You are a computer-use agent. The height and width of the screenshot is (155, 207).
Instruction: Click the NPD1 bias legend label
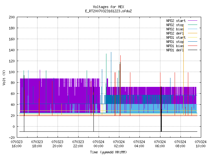tap(175, 46)
